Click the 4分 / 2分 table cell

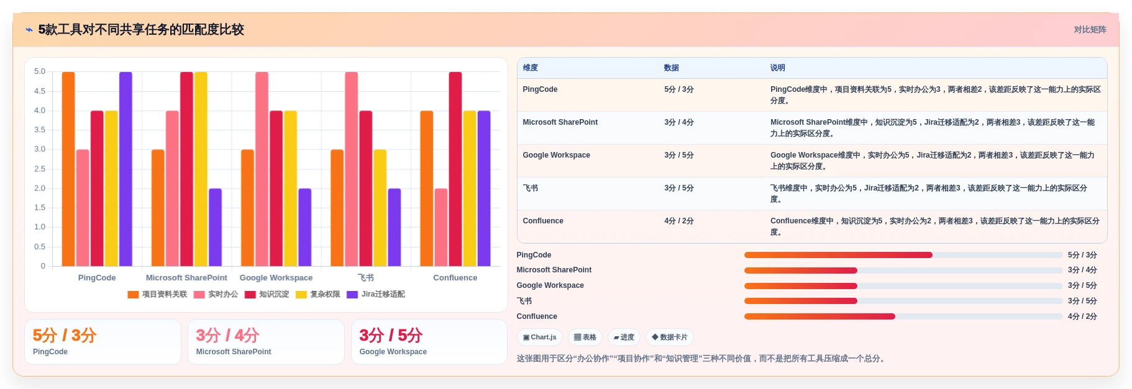tap(679, 221)
